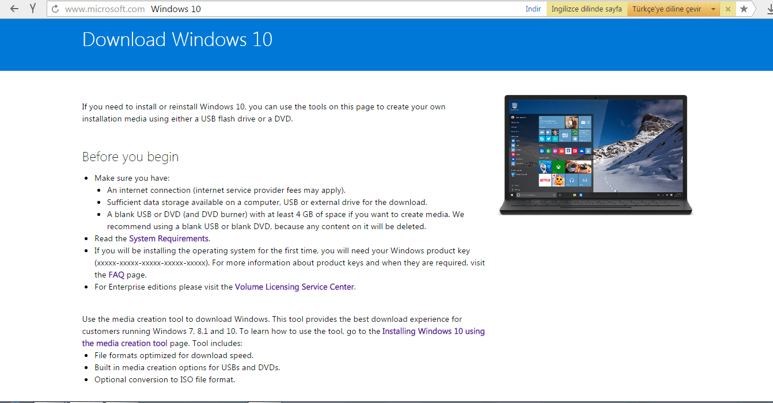Go back with the browser back arrow
The image size is (773, 403).
(14, 9)
